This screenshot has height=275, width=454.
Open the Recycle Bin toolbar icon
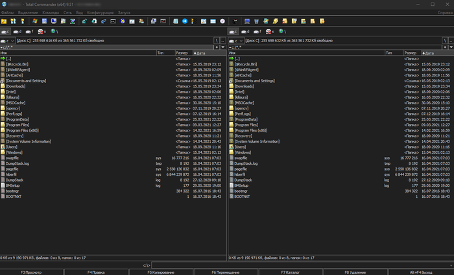(x=256, y=21)
